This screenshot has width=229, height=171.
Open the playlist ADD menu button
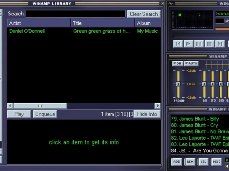pyautogui.click(x=177, y=162)
